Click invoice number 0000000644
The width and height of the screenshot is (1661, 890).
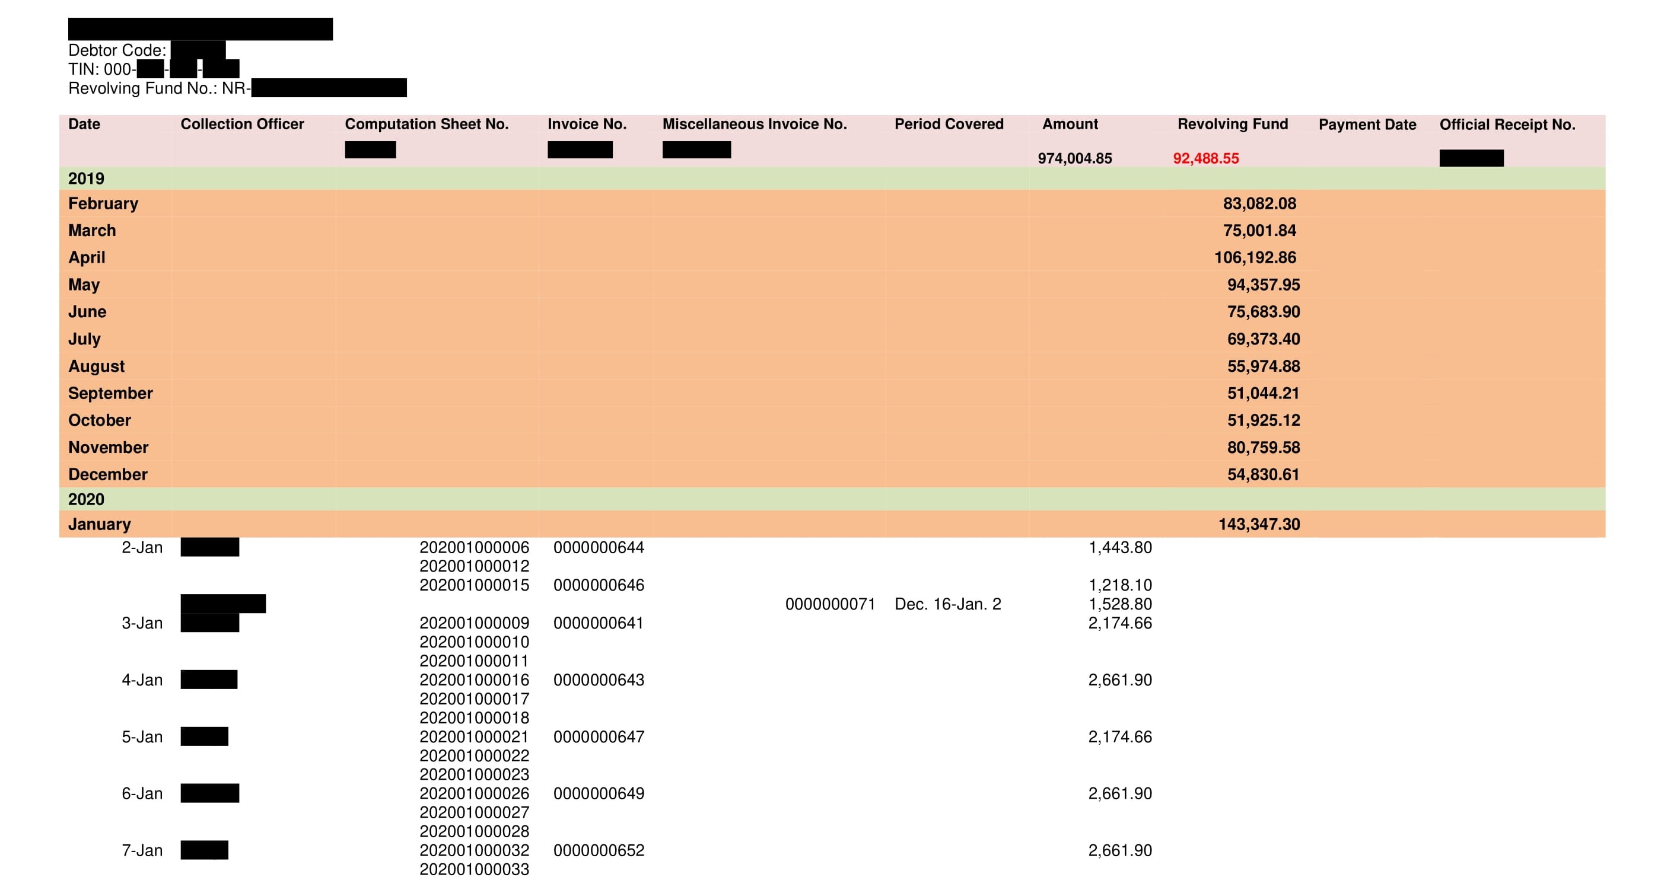coord(599,547)
